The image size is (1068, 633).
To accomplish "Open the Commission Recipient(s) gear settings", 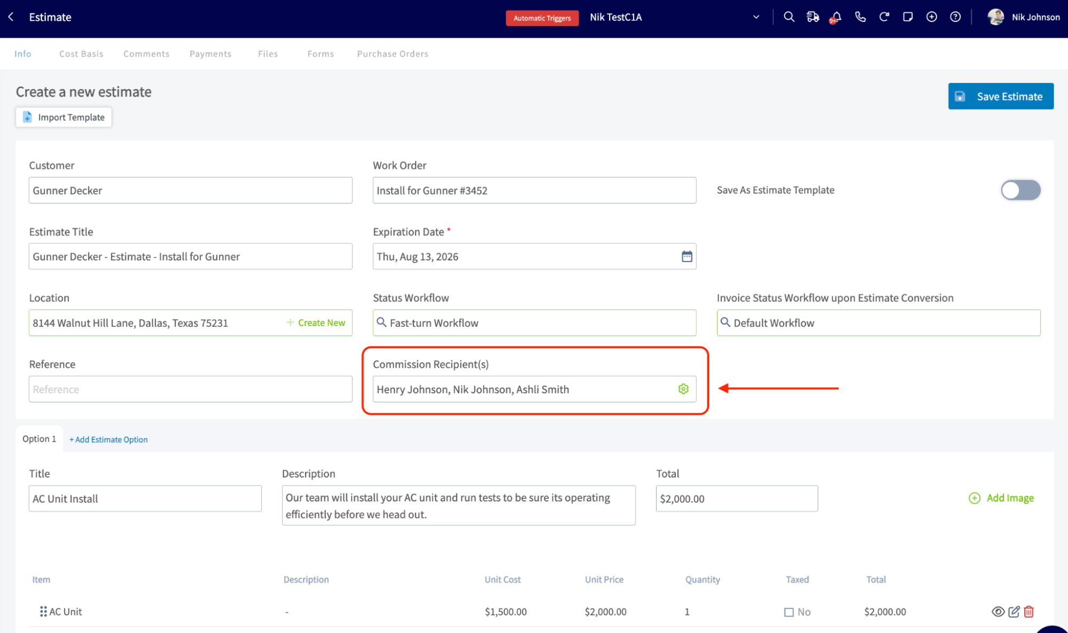I will click(x=683, y=389).
